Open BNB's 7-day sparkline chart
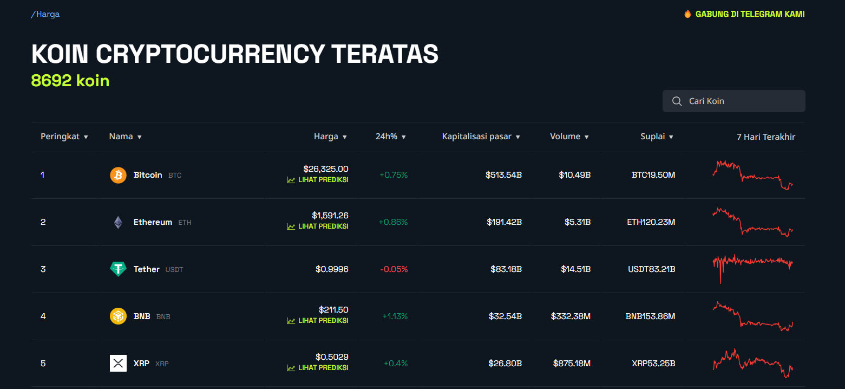Viewport: 845px width, 389px height. (x=753, y=316)
